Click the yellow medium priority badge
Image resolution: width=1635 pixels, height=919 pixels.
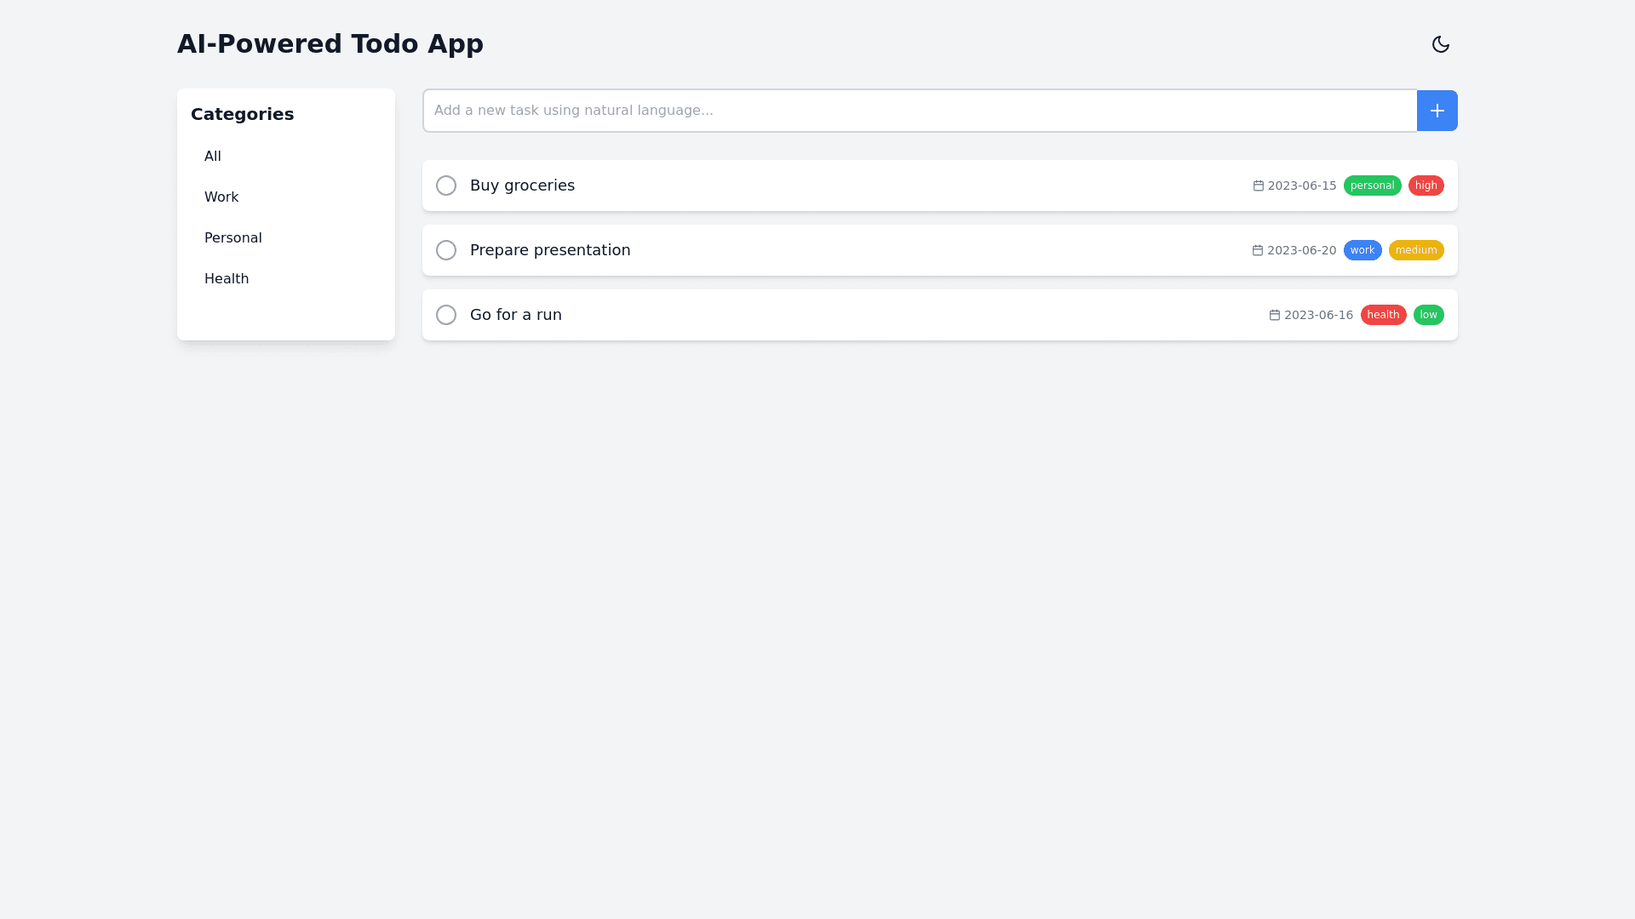[x=1415, y=250]
